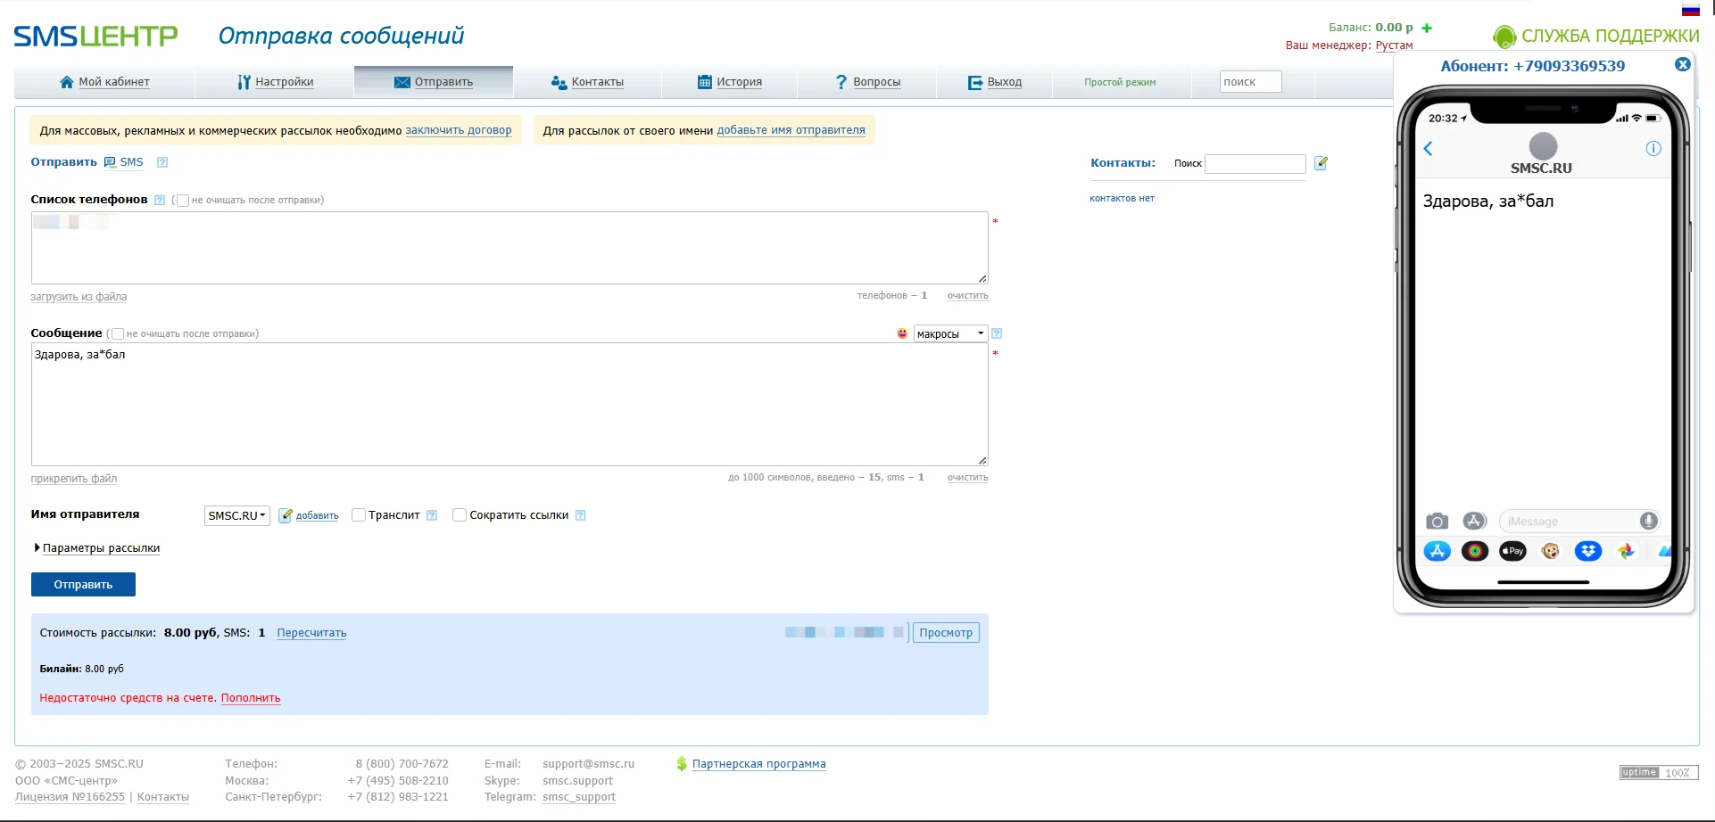1715x822 pixels.
Task: Tap the microphone icon in iMessage field
Action: (1649, 522)
